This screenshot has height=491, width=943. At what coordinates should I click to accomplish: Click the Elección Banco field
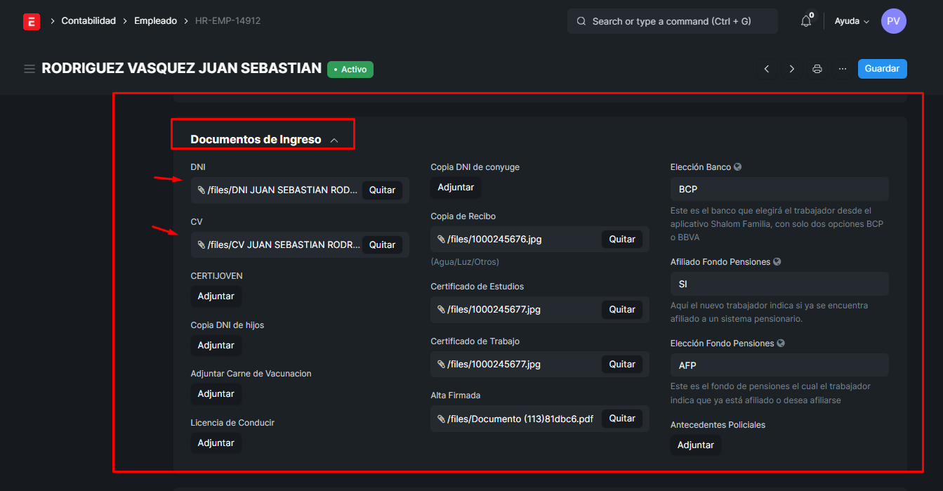coord(779,189)
